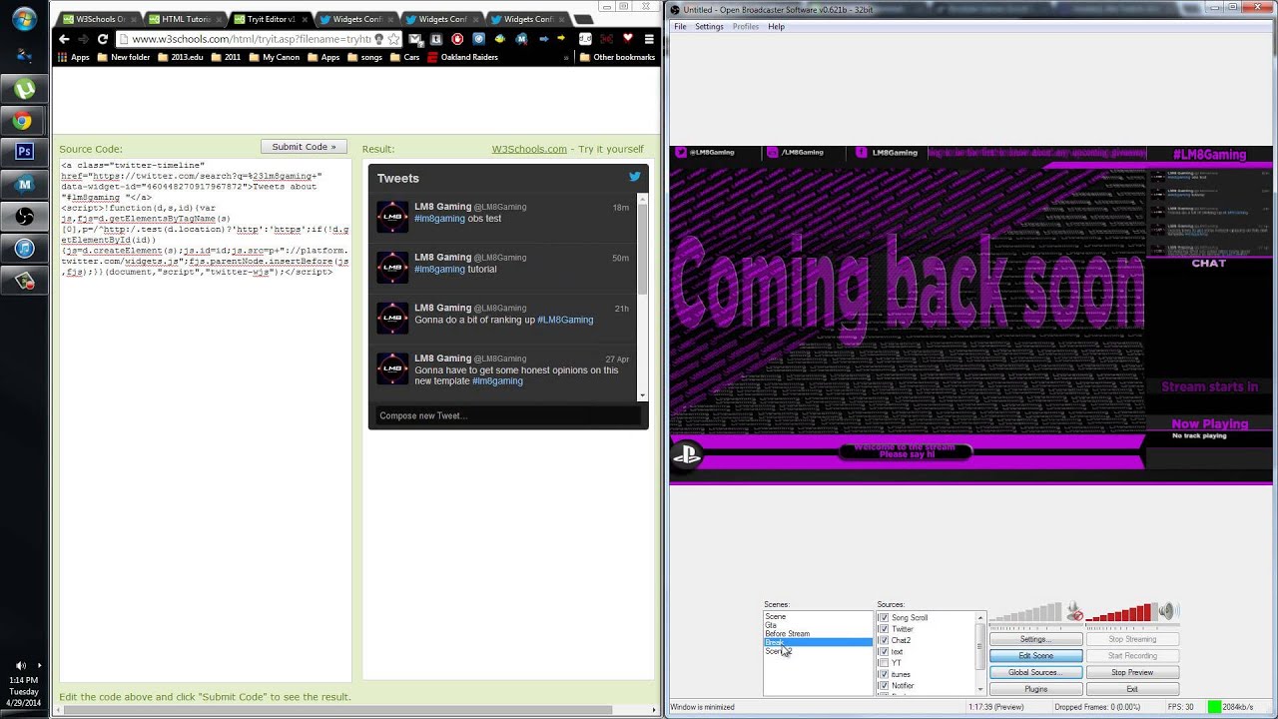The image size is (1278, 719).
Task: Toggle the itunes source checkbox
Action: (x=883, y=675)
